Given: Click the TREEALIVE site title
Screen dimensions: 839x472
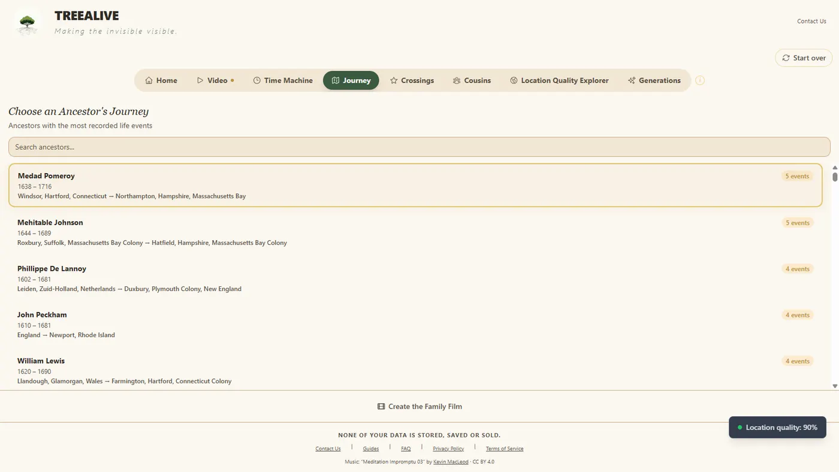Looking at the screenshot, I should point(87,16).
